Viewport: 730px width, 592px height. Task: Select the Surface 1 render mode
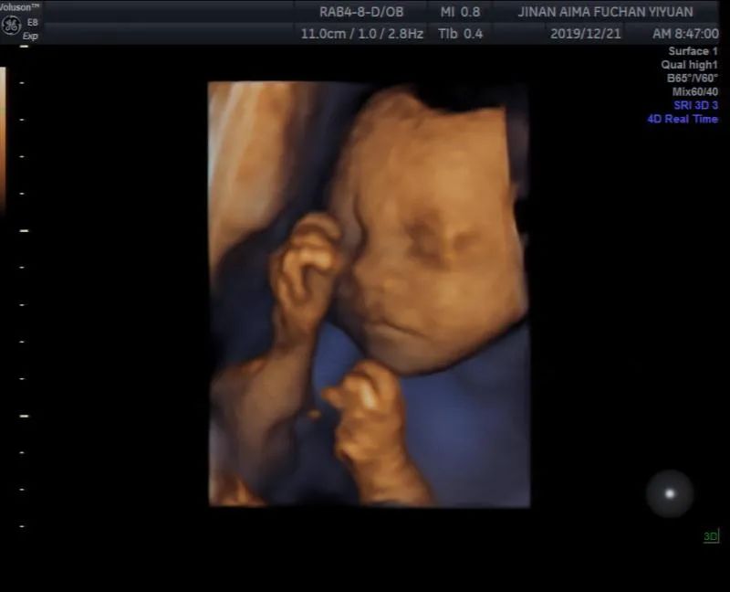click(693, 51)
